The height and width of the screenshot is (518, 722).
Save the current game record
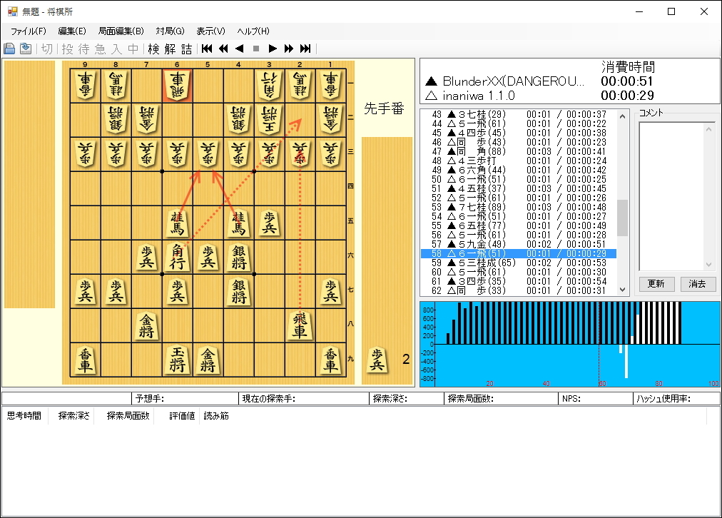(x=25, y=49)
